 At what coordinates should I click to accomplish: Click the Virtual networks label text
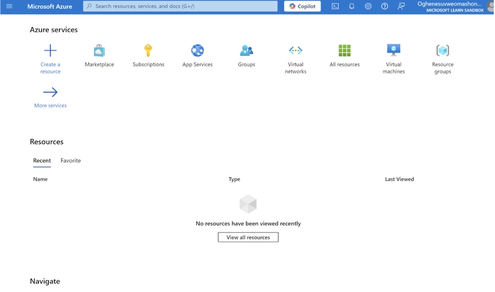(296, 68)
